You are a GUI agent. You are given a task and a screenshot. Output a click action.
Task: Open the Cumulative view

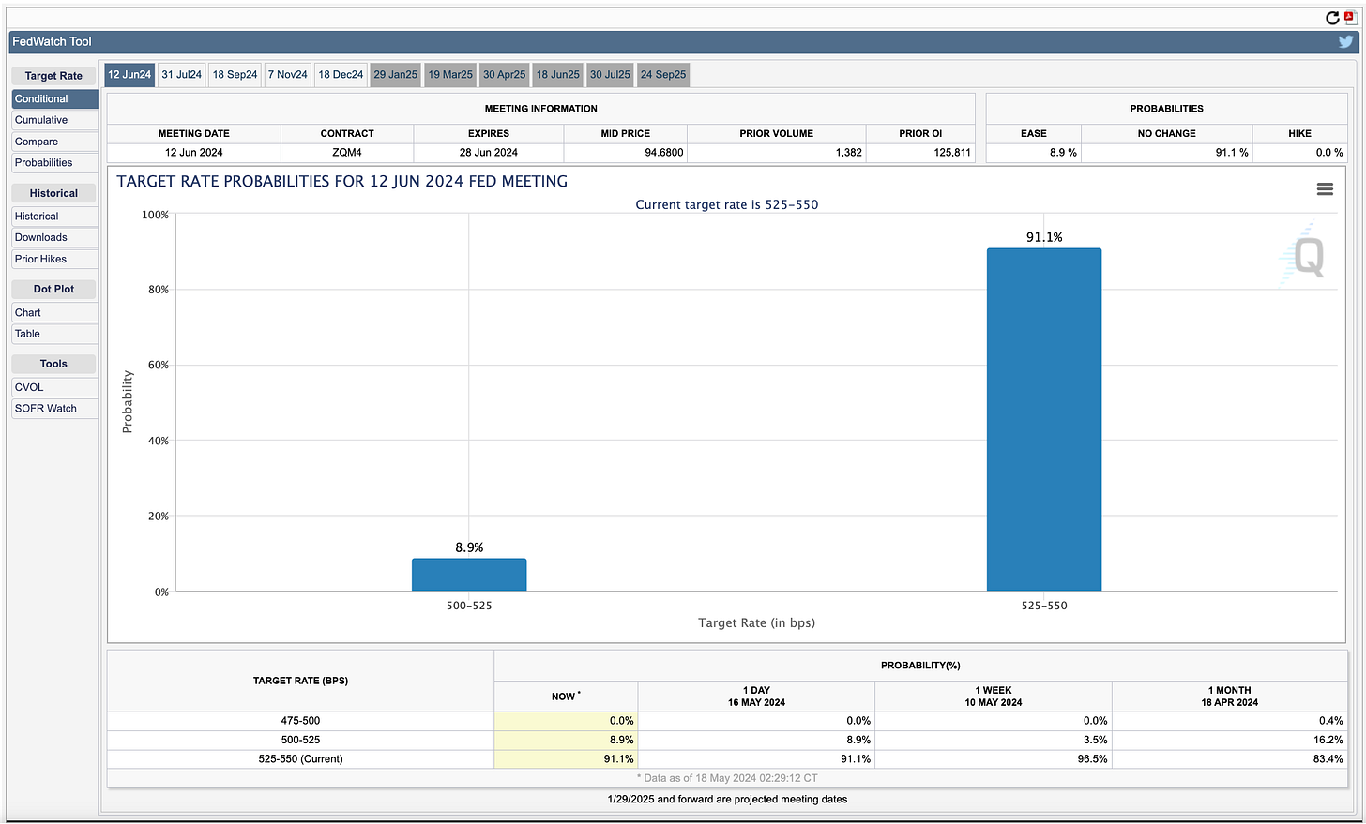point(54,120)
